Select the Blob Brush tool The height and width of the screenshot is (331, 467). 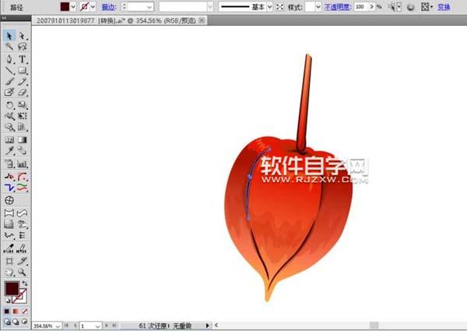pyautogui.click(x=9, y=92)
